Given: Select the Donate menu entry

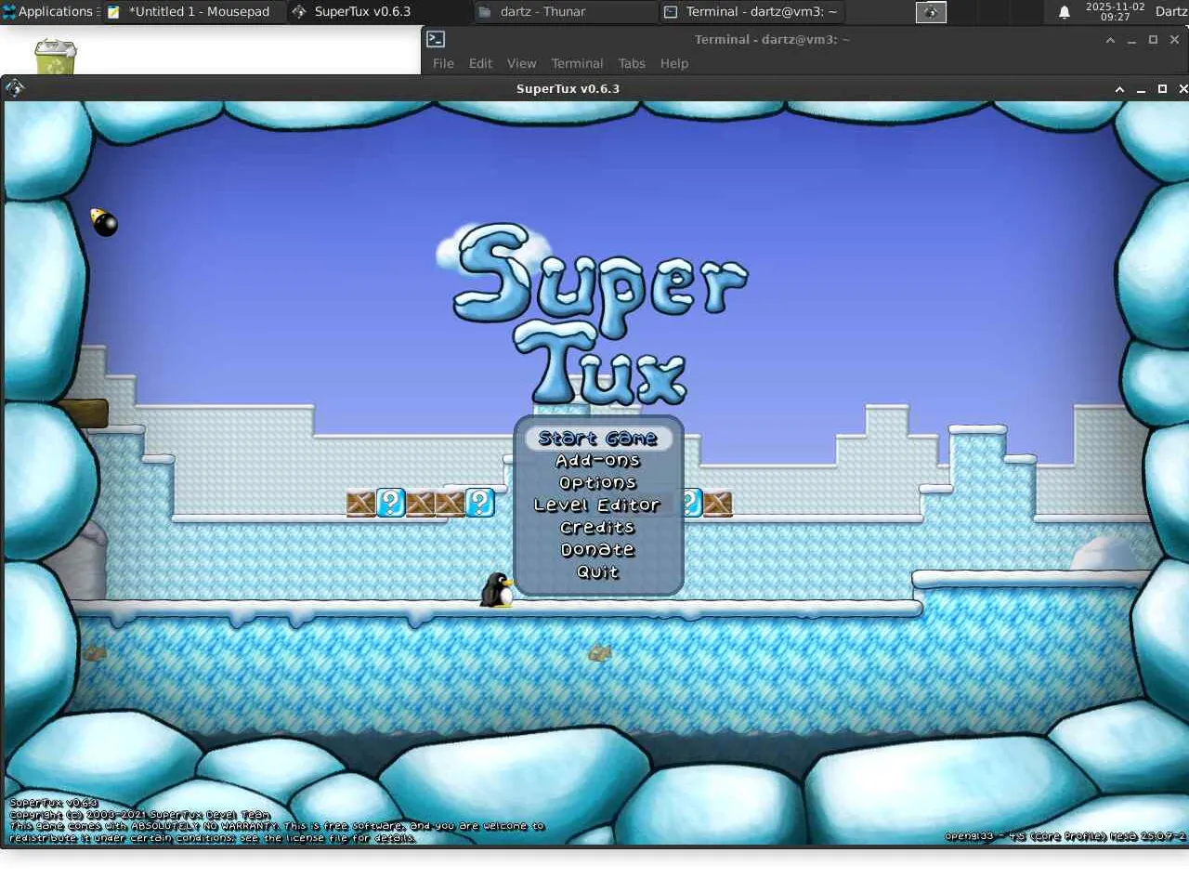Looking at the screenshot, I should [598, 550].
